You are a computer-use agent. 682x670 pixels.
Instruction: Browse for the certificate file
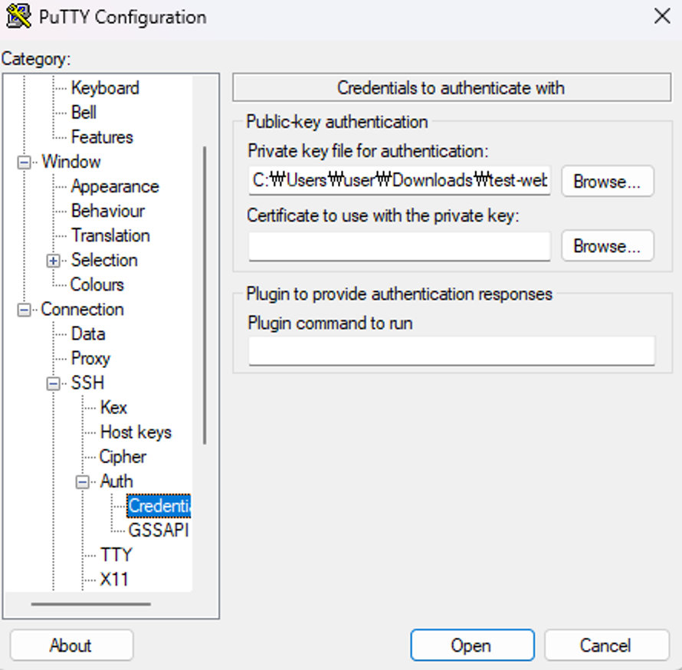coord(608,246)
